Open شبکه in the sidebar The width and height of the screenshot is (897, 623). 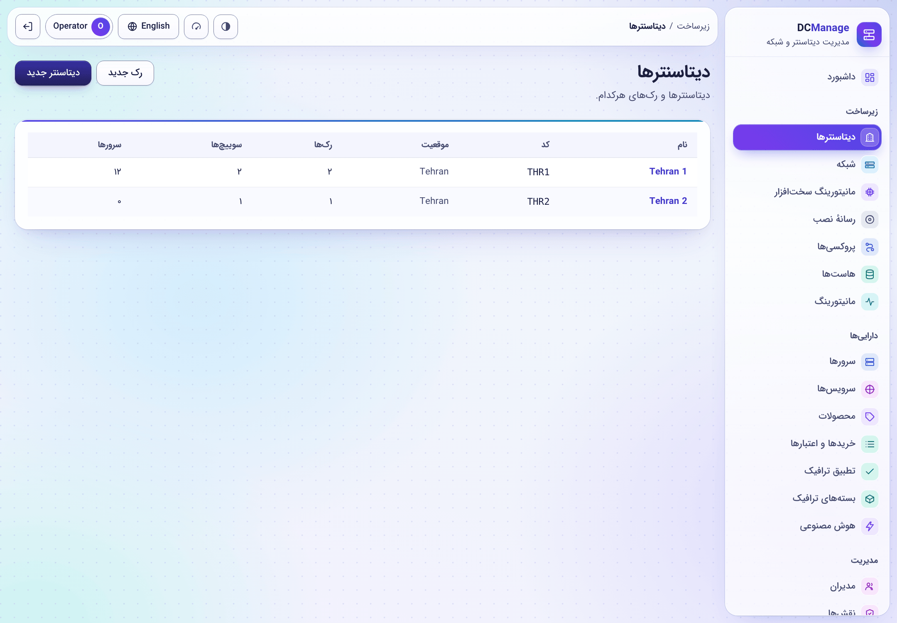click(807, 165)
